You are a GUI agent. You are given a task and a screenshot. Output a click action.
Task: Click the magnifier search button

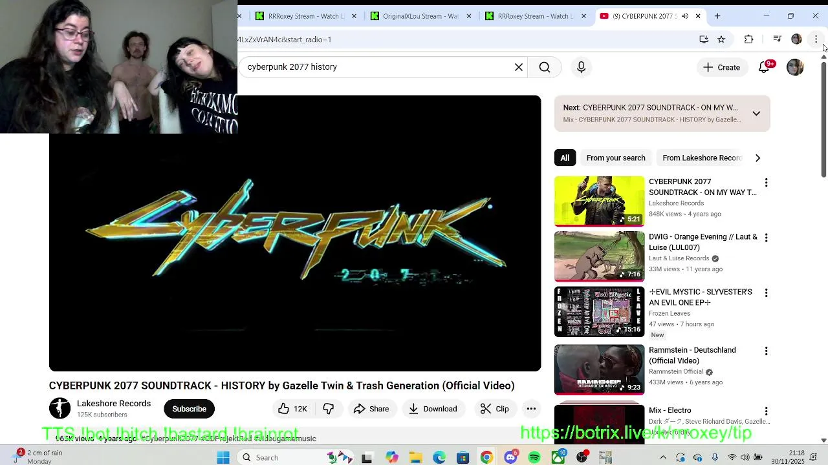[x=545, y=67]
